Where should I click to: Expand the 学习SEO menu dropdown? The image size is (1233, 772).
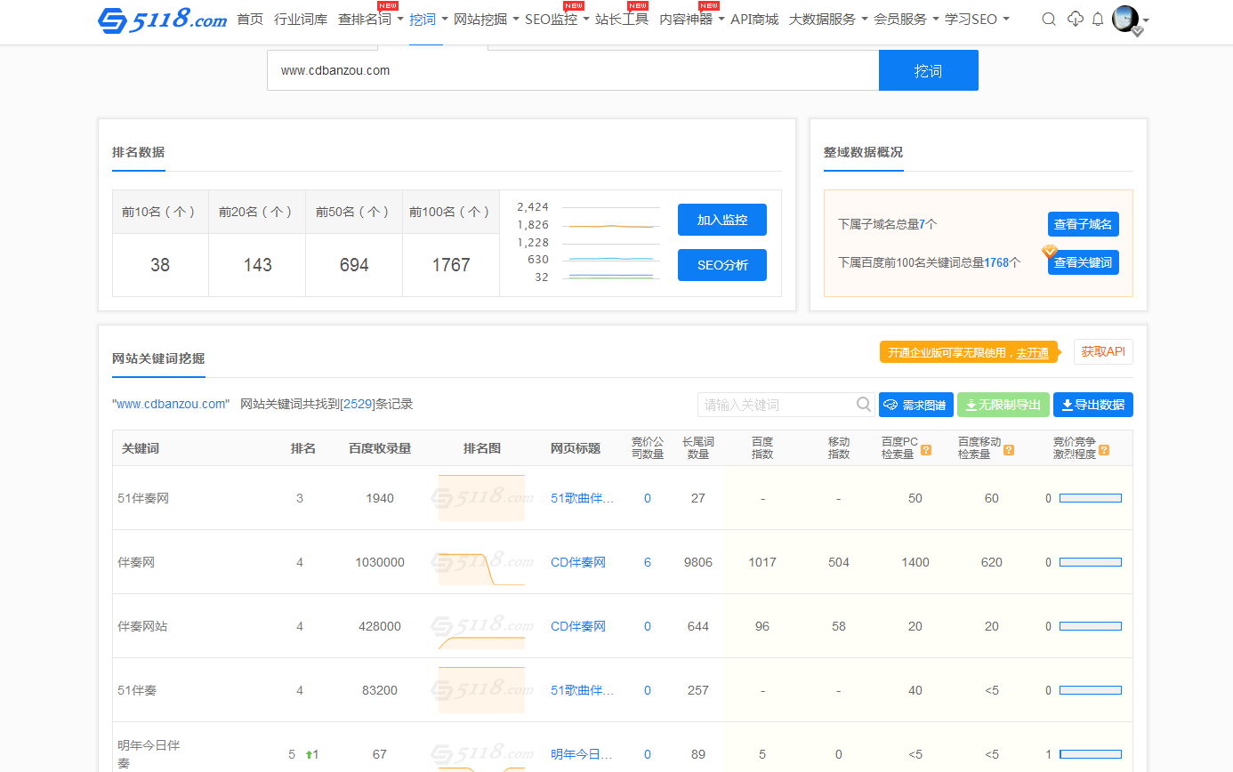point(1006,19)
